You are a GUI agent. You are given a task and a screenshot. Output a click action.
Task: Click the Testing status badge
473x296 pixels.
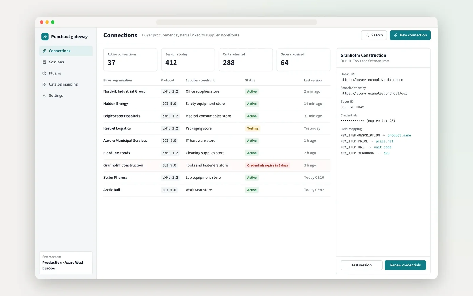click(x=253, y=128)
